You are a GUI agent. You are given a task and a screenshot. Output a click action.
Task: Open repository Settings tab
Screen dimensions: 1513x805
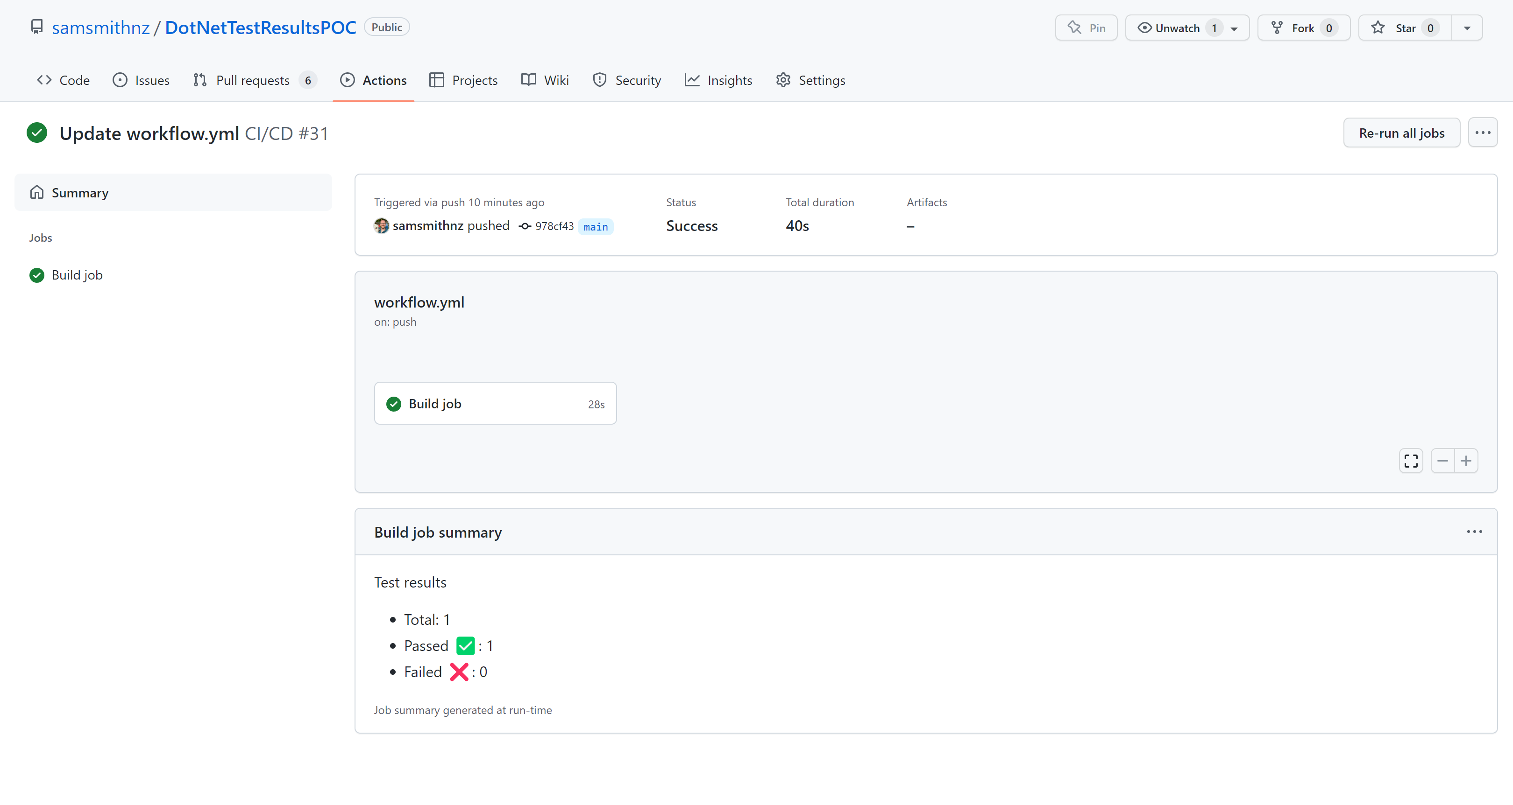coord(810,80)
